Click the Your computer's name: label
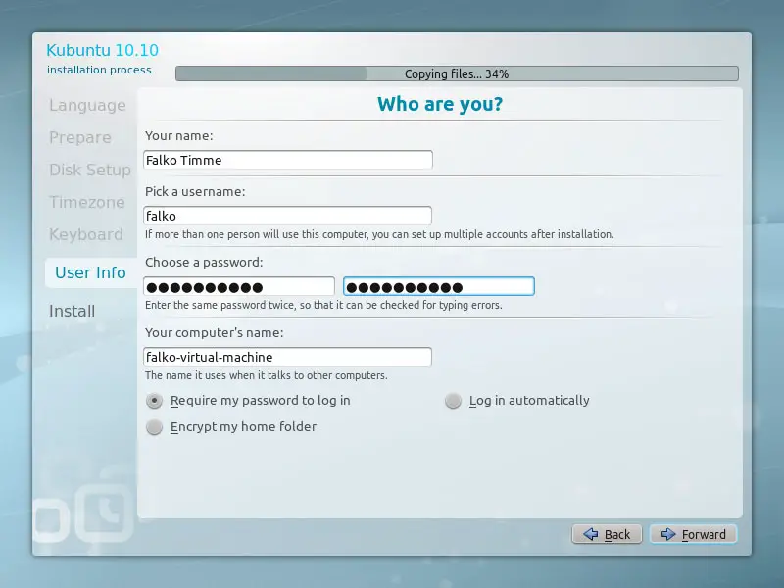Screen dimensions: 784x588 214,332
